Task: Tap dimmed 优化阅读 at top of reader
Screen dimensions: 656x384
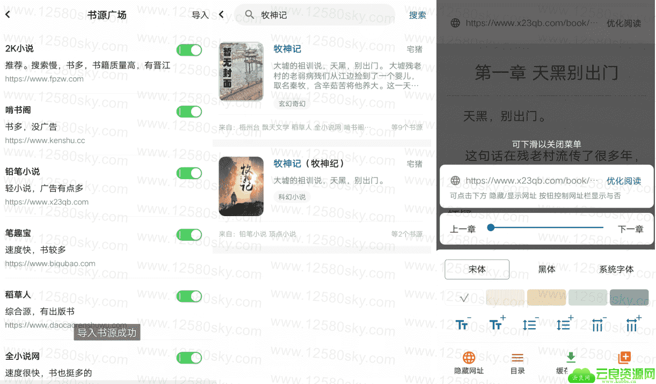Action: pyautogui.click(x=624, y=23)
